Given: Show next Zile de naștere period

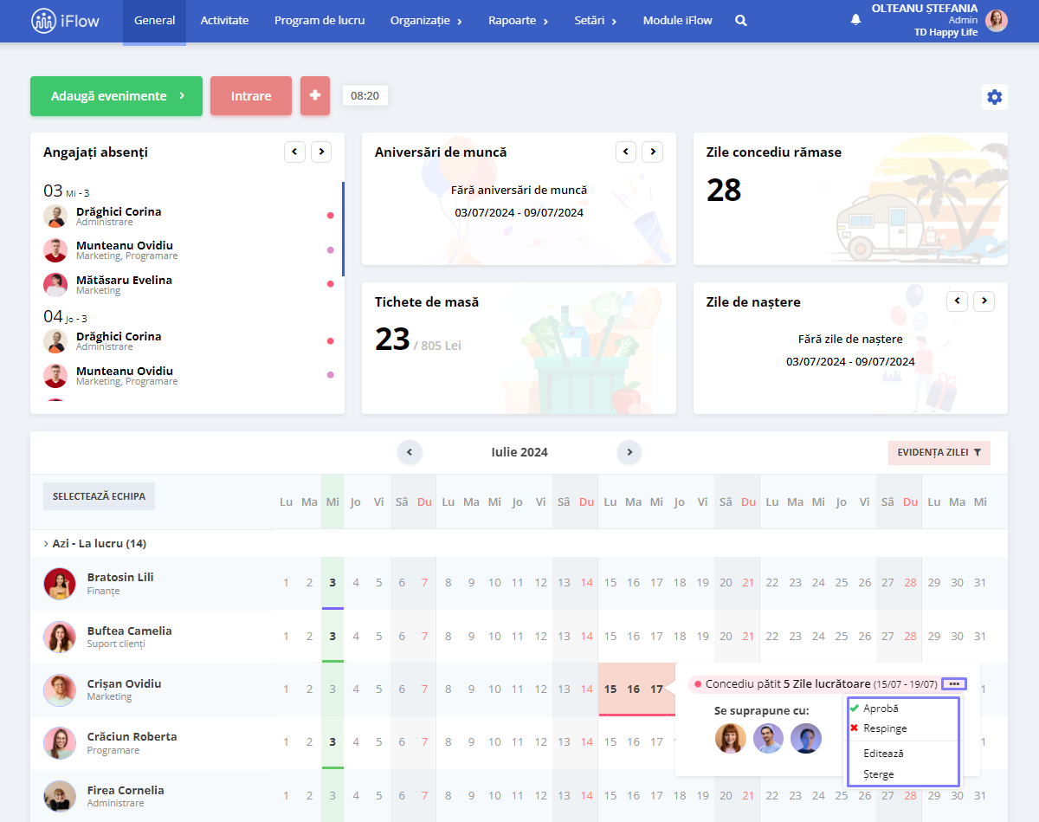Looking at the screenshot, I should coord(984,301).
